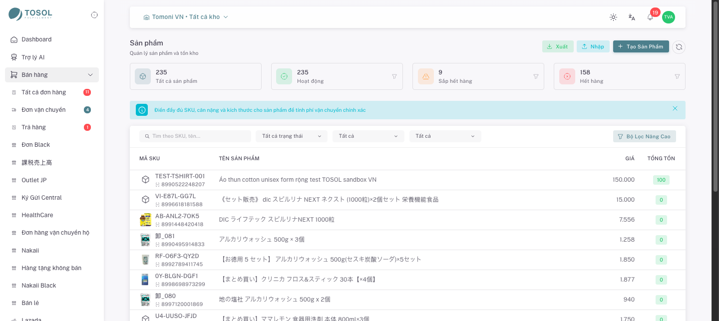Click the TVA user avatar
719x321 pixels.
669,17
